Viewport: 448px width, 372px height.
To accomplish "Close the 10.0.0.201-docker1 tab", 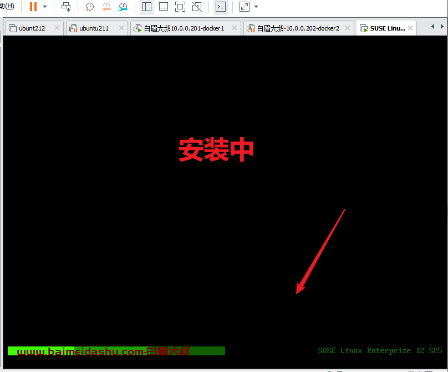I will pyautogui.click(x=235, y=28).
